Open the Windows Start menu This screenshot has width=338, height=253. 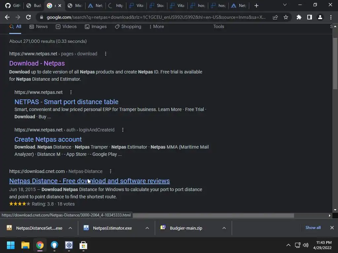[x=11, y=245]
